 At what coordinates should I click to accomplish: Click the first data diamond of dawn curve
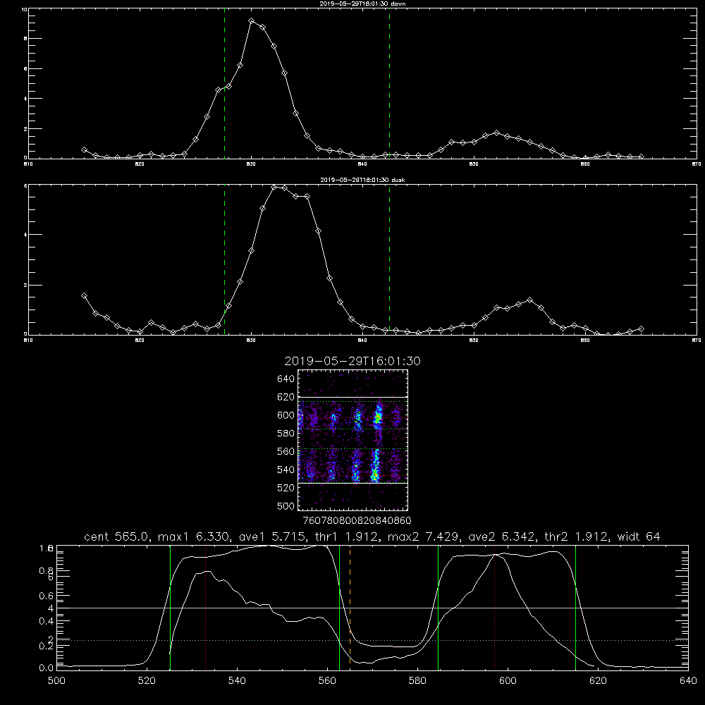click(84, 149)
